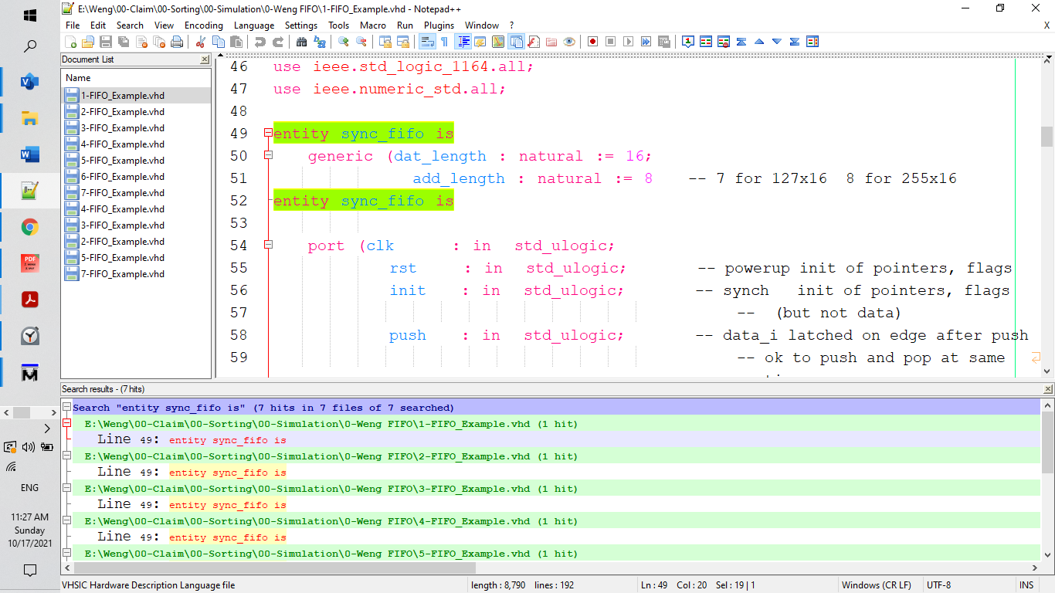Screen dimensions: 1055x593
Task: Collapse search result node for 1-FIFO_Example.vhd
Action: click(x=67, y=424)
